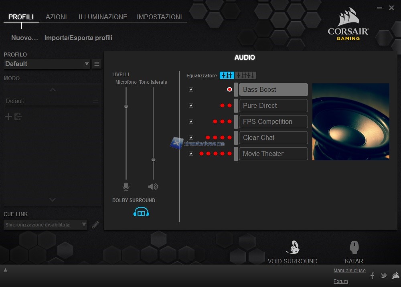Viewport: 401px width, 287px height.
Task: Expand the bottom-left panel arrow
Action: point(6,271)
